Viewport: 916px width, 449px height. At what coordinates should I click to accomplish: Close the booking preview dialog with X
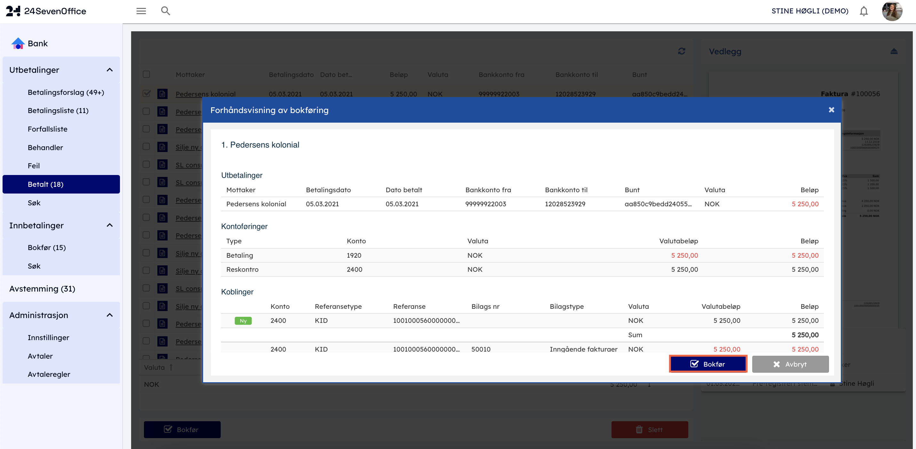(831, 110)
